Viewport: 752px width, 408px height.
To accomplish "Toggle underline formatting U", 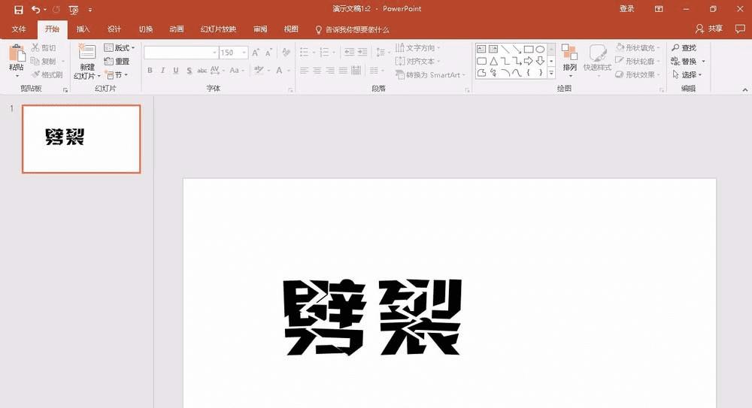I will [176, 71].
